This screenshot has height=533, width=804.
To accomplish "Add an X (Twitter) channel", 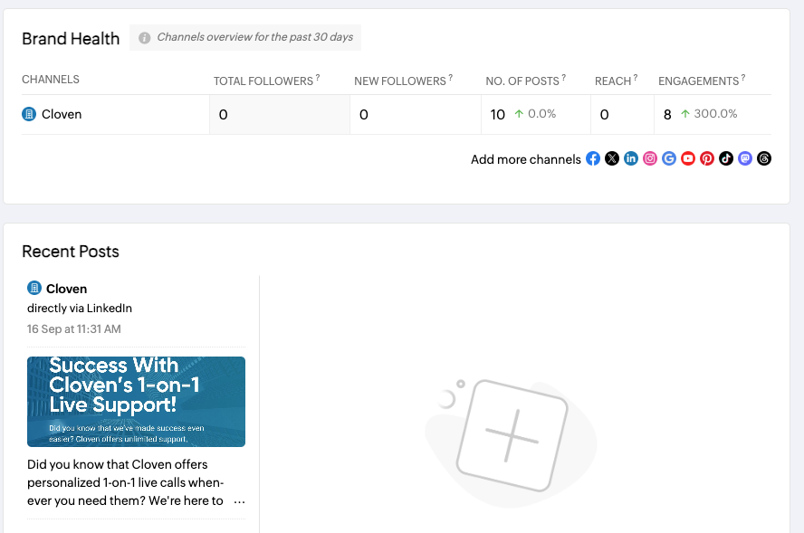I will pos(612,158).
